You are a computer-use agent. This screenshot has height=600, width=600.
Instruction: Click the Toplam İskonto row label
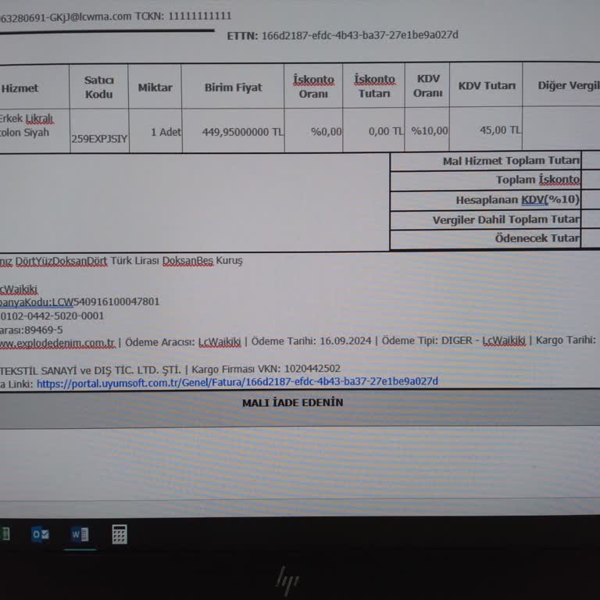coord(537,180)
